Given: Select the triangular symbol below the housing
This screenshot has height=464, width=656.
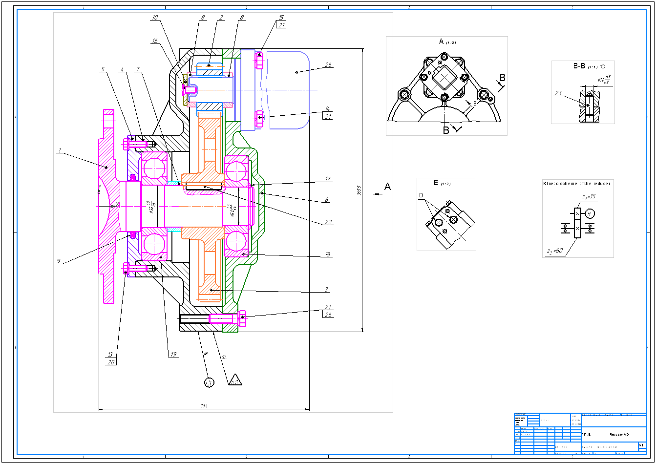Looking at the screenshot, I should (x=235, y=380).
